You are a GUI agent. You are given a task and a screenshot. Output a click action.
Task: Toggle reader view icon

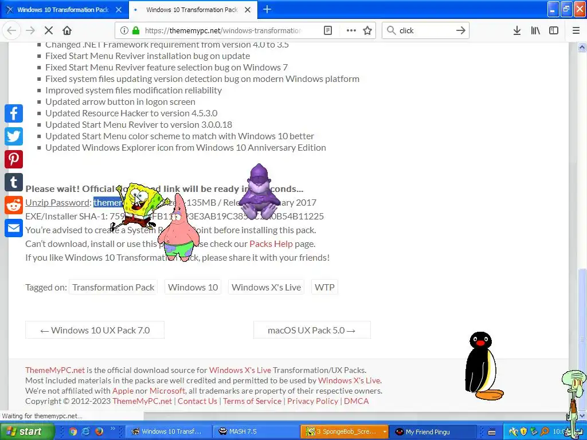tap(327, 30)
